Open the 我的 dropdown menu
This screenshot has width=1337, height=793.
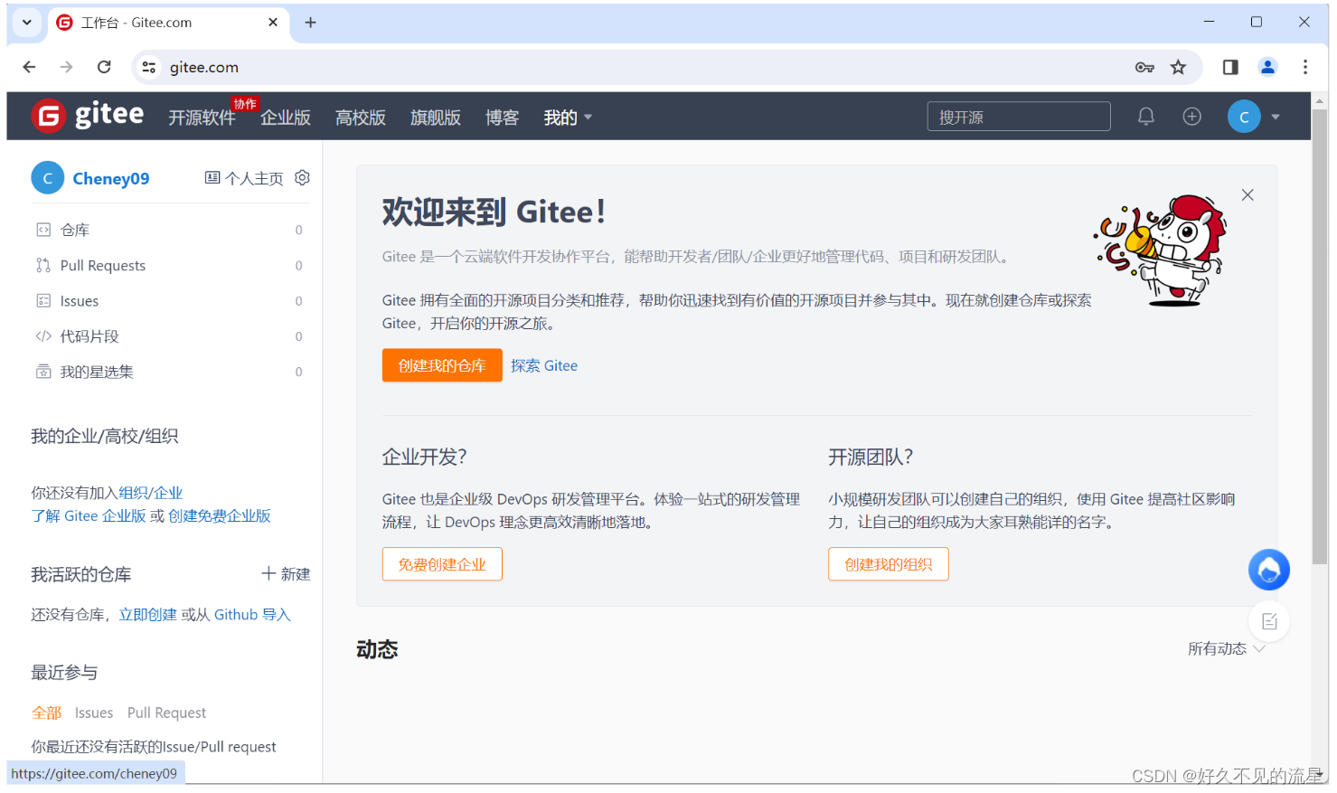coord(568,118)
